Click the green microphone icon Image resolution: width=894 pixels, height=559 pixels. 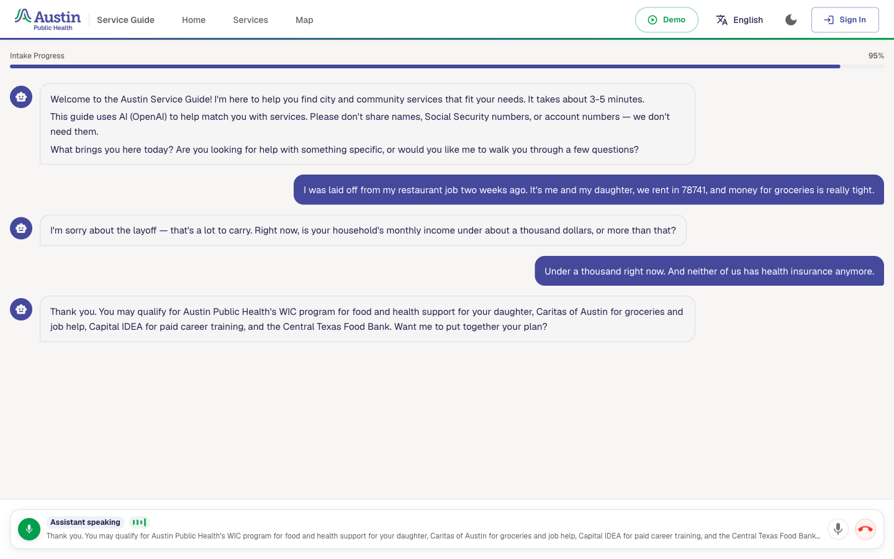[29, 529]
